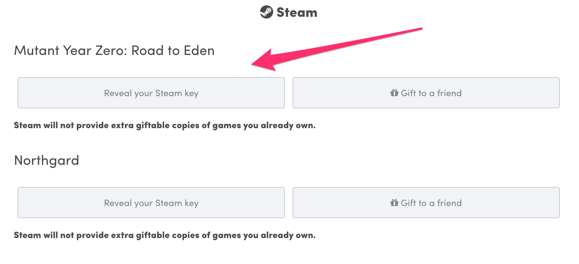
Task: Reveal the Steam key for Northgard
Action: click(151, 203)
